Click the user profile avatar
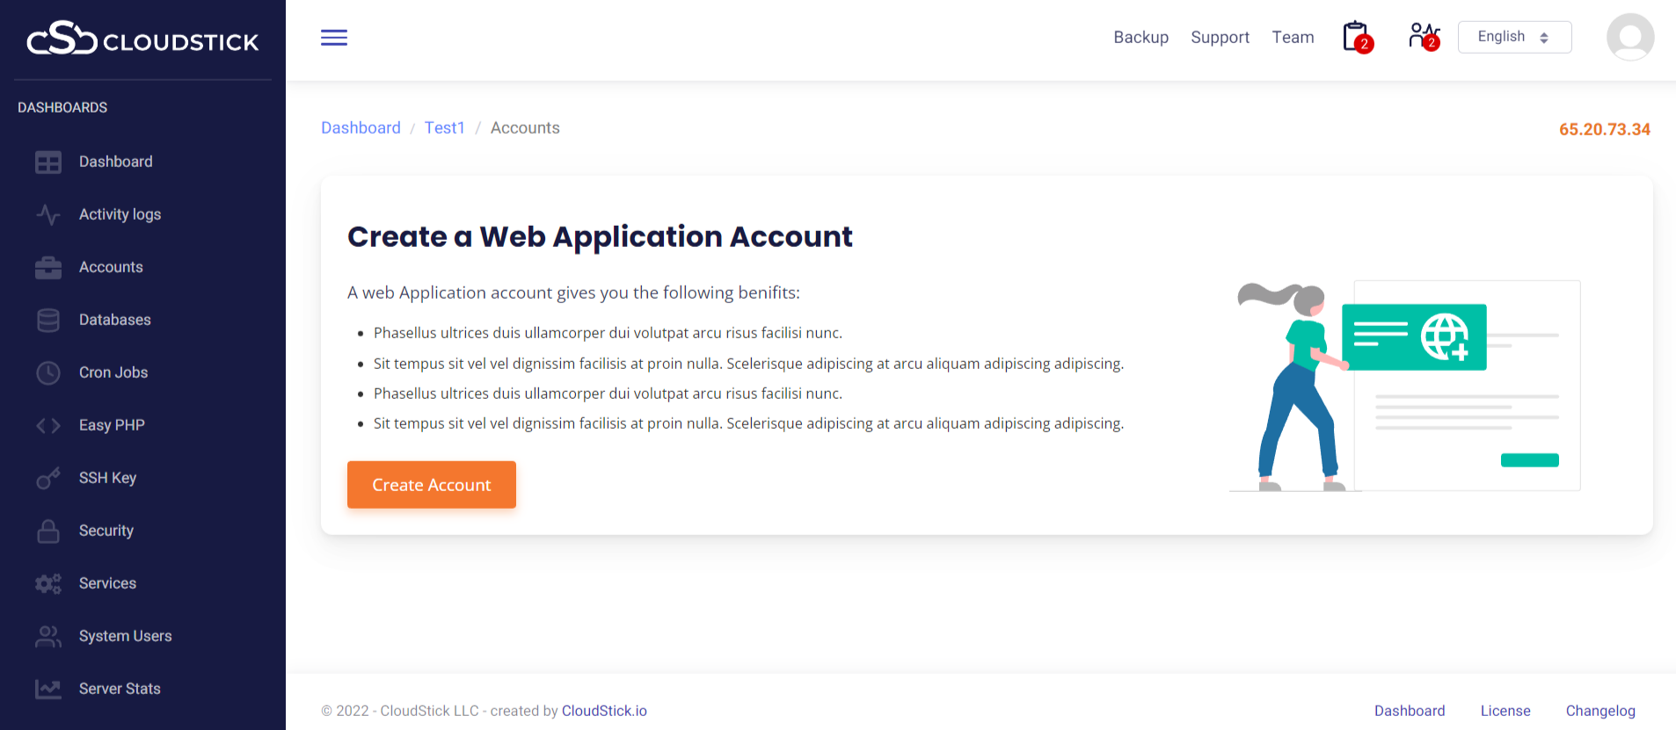Viewport: 1676px width, 730px height. (1629, 37)
